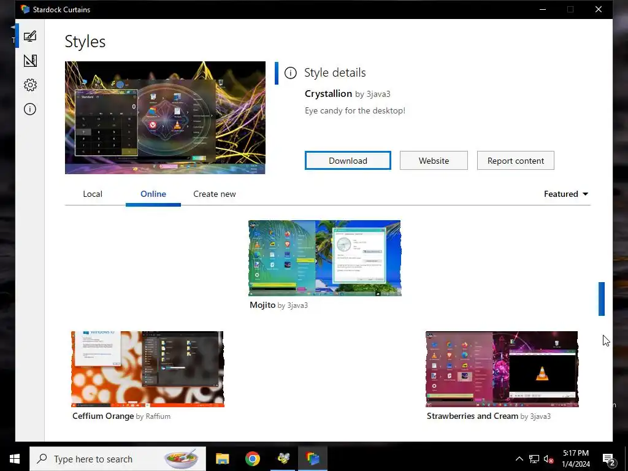Close the Stardock Curtains window

click(x=599, y=9)
